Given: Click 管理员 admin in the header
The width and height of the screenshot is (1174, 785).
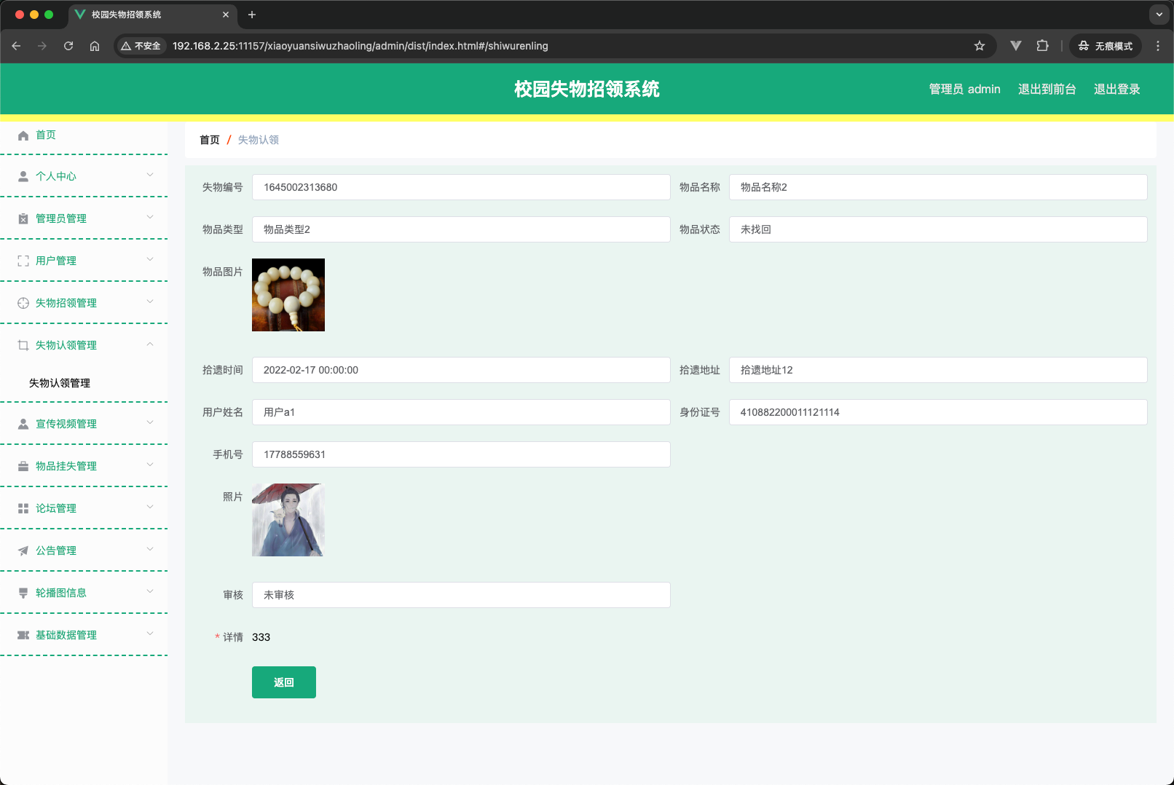Looking at the screenshot, I should pyautogui.click(x=965, y=89).
